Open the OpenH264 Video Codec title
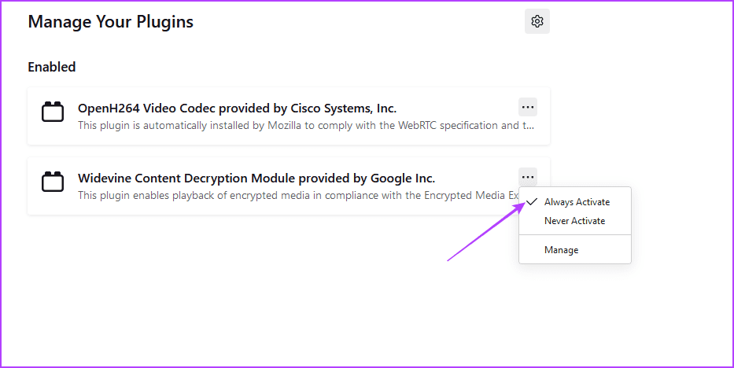 [237, 109]
